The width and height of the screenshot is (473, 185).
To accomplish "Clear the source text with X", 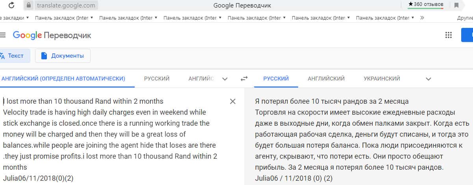I will click(233, 101).
